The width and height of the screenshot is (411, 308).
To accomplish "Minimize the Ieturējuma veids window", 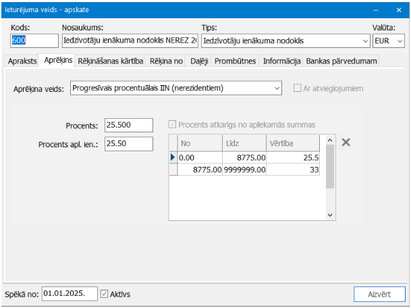I will point(376,10).
